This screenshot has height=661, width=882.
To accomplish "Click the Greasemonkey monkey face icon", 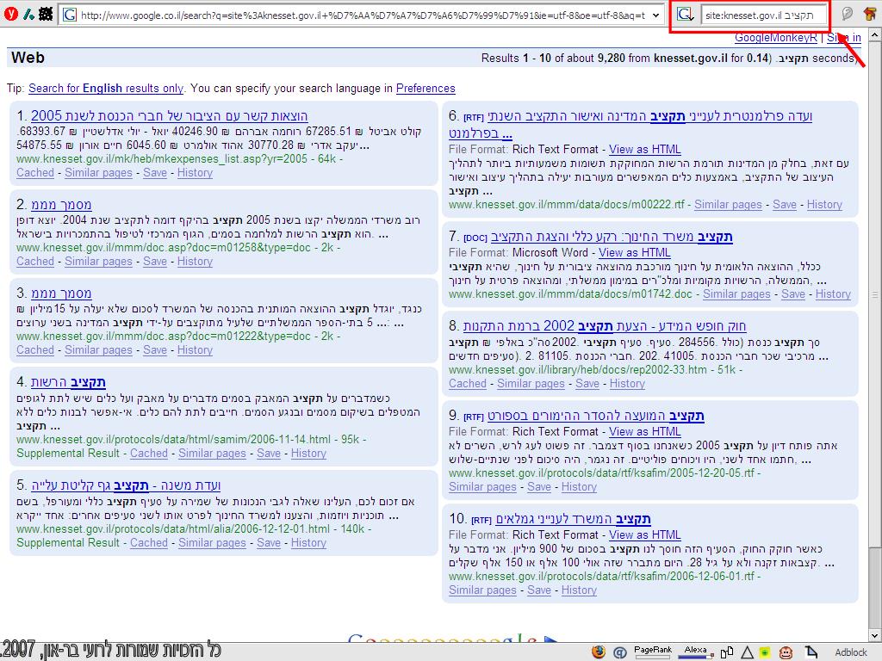I will (x=786, y=652).
